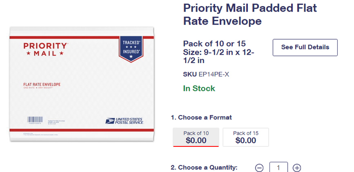Increase quantity with the plus icon
The image size is (354, 172).
[x=297, y=168]
